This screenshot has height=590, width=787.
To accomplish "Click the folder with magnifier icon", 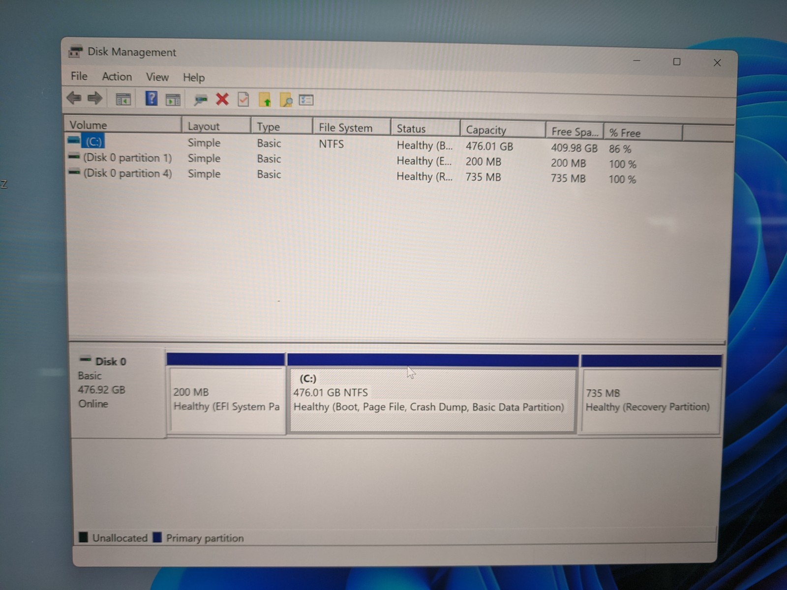I will [x=286, y=100].
